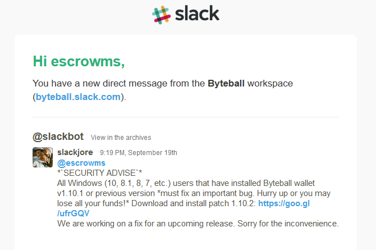The height and width of the screenshot is (250, 376).
Task: Click the Hi escrowms greeting heading
Action: pos(79,61)
